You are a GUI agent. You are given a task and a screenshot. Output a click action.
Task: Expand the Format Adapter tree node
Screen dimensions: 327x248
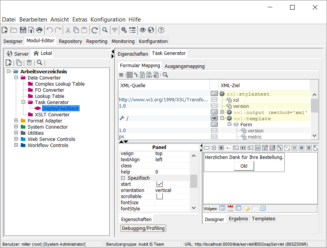pos(16,121)
